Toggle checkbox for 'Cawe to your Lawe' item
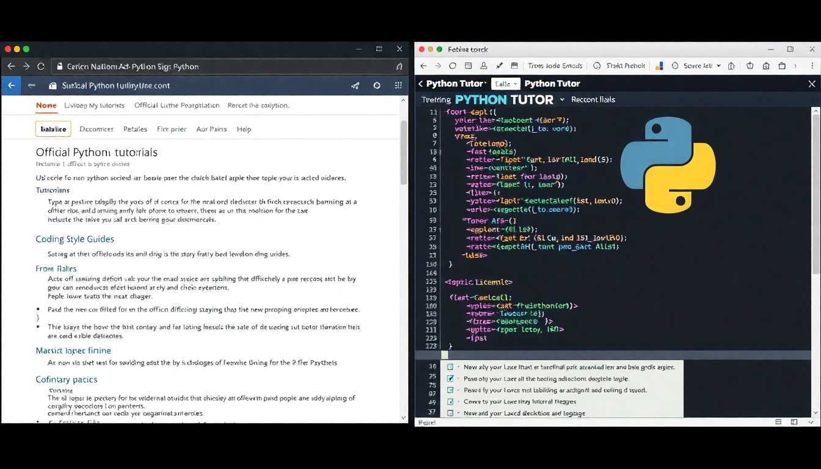The image size is (821, 469). 450,401
